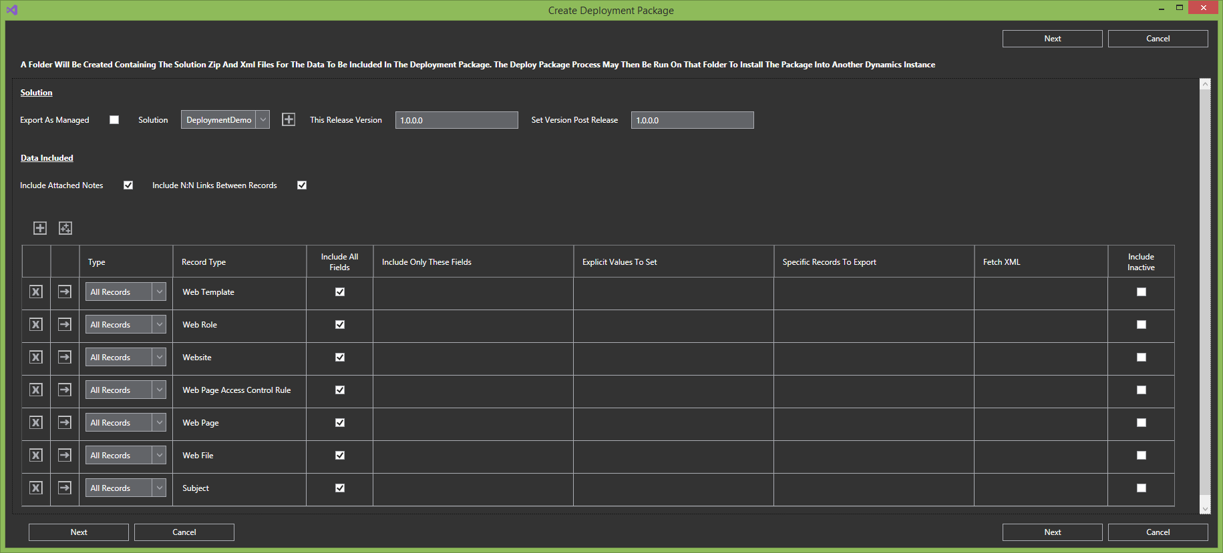This screenshot has height=553, width=1223.
Task: Open the Web File row details arrow
Action: pyautogui.click(x=65, y=456)
